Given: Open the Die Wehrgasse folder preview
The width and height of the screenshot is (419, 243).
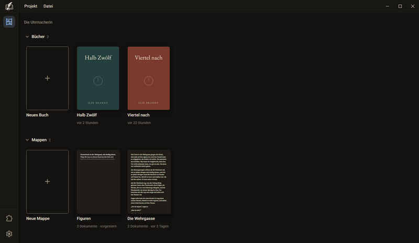Looking at the screenshot, I should point(149,182).
